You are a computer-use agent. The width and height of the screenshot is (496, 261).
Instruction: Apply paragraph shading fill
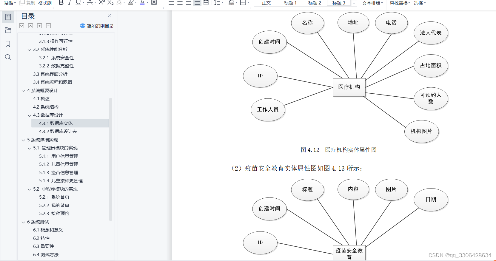231,3
